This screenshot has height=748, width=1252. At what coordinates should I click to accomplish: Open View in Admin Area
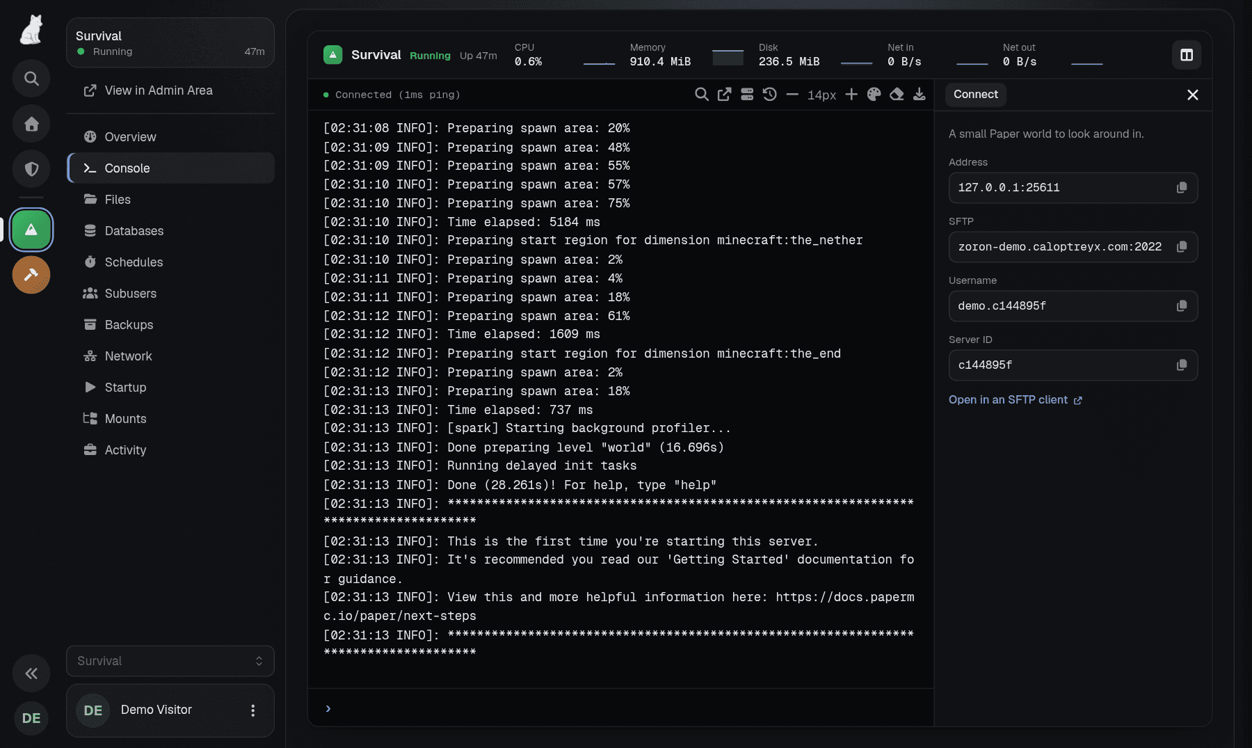tap(170, 90)
